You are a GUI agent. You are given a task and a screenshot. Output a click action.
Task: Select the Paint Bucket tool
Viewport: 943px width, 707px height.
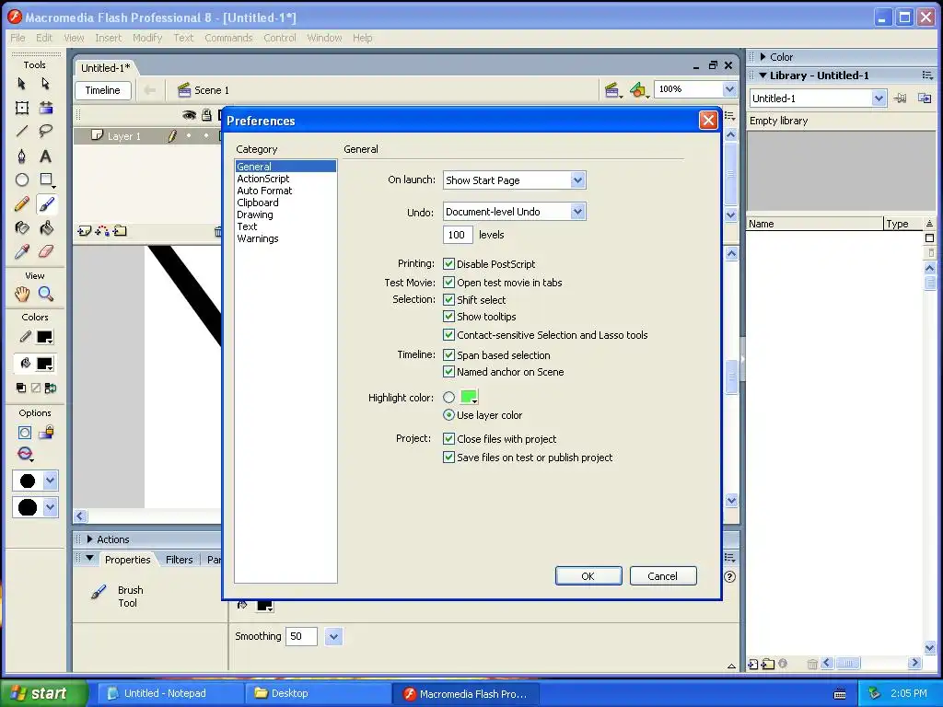point(46,228)
